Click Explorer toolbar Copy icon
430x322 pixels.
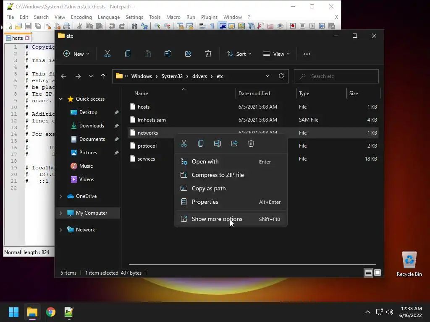[x=128, y=54]
